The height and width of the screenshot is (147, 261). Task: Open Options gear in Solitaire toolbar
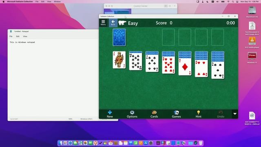(132, 114)
